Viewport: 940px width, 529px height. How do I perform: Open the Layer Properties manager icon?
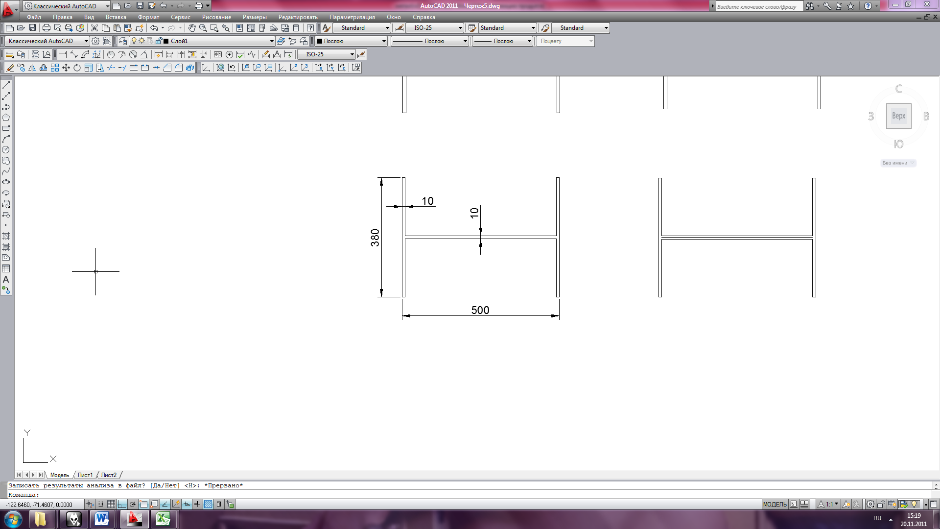[x=123, y=41]
